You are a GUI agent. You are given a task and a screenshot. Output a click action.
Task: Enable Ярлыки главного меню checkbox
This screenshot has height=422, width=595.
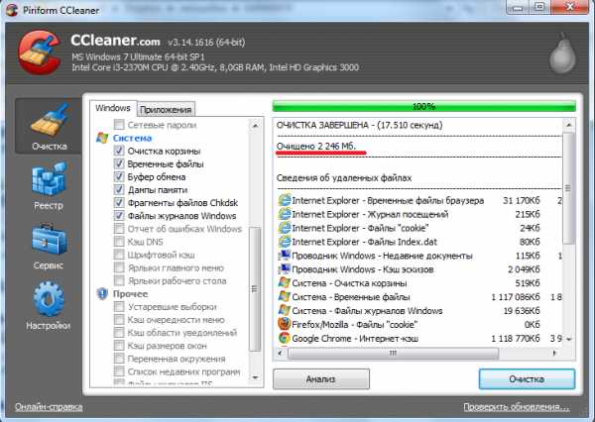(119, 267)
